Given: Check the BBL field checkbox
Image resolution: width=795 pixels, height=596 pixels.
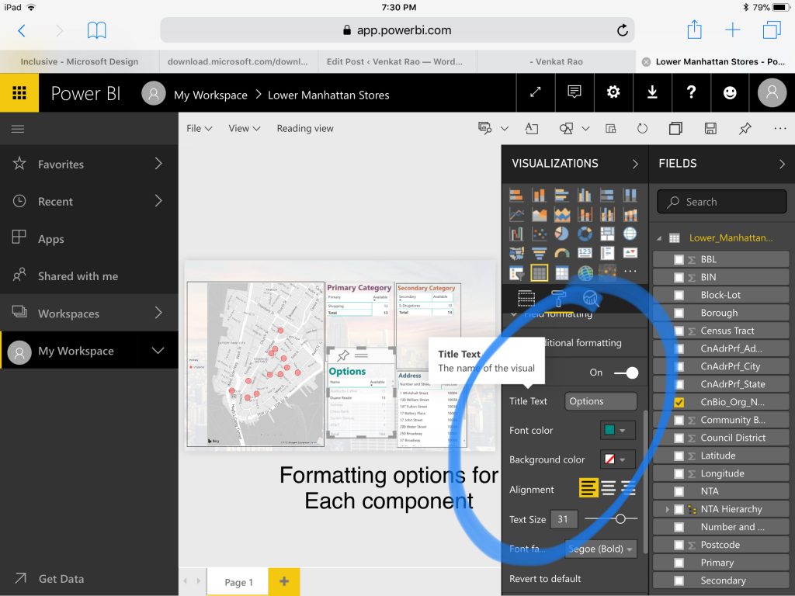Looking at the screenshot, I should 679,259.
